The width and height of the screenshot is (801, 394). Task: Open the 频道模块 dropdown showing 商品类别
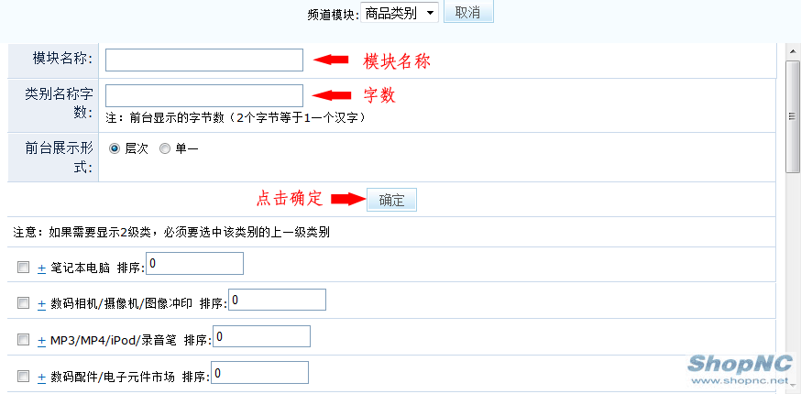pos(400,13)
